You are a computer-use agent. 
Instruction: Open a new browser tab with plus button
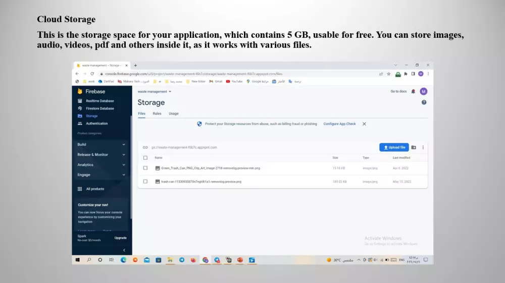(x=135, y=65)
